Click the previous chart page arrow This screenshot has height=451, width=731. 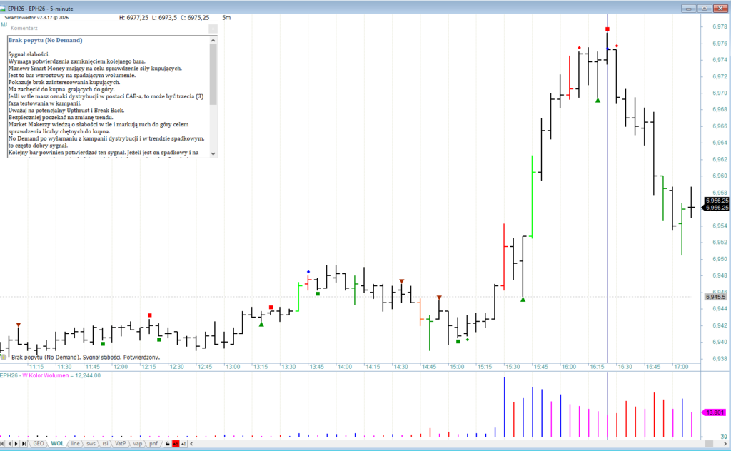pyautogui.click(x=10, y=444)
